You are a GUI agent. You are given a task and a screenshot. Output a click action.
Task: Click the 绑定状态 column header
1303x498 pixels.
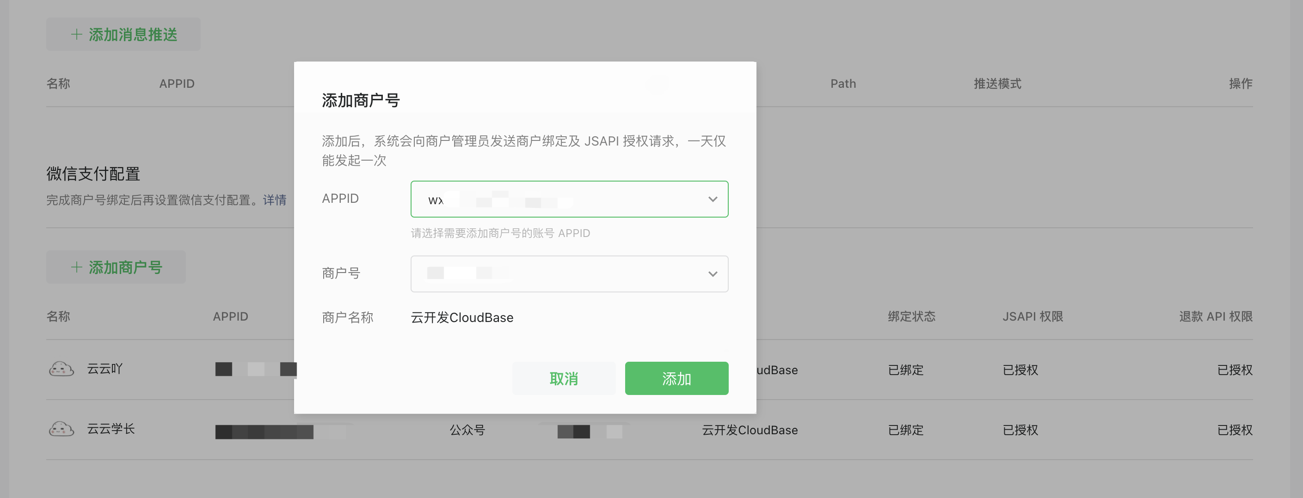[x=911, y=316]
